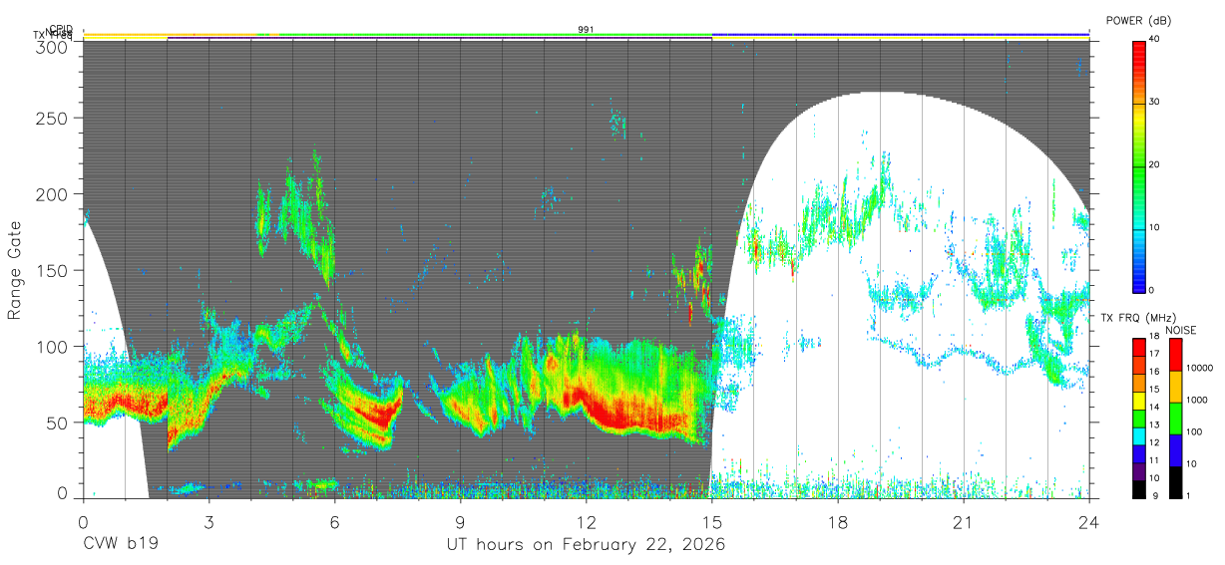
Task: Click the 40 label on power colorbar
Action: (1155, 40)
